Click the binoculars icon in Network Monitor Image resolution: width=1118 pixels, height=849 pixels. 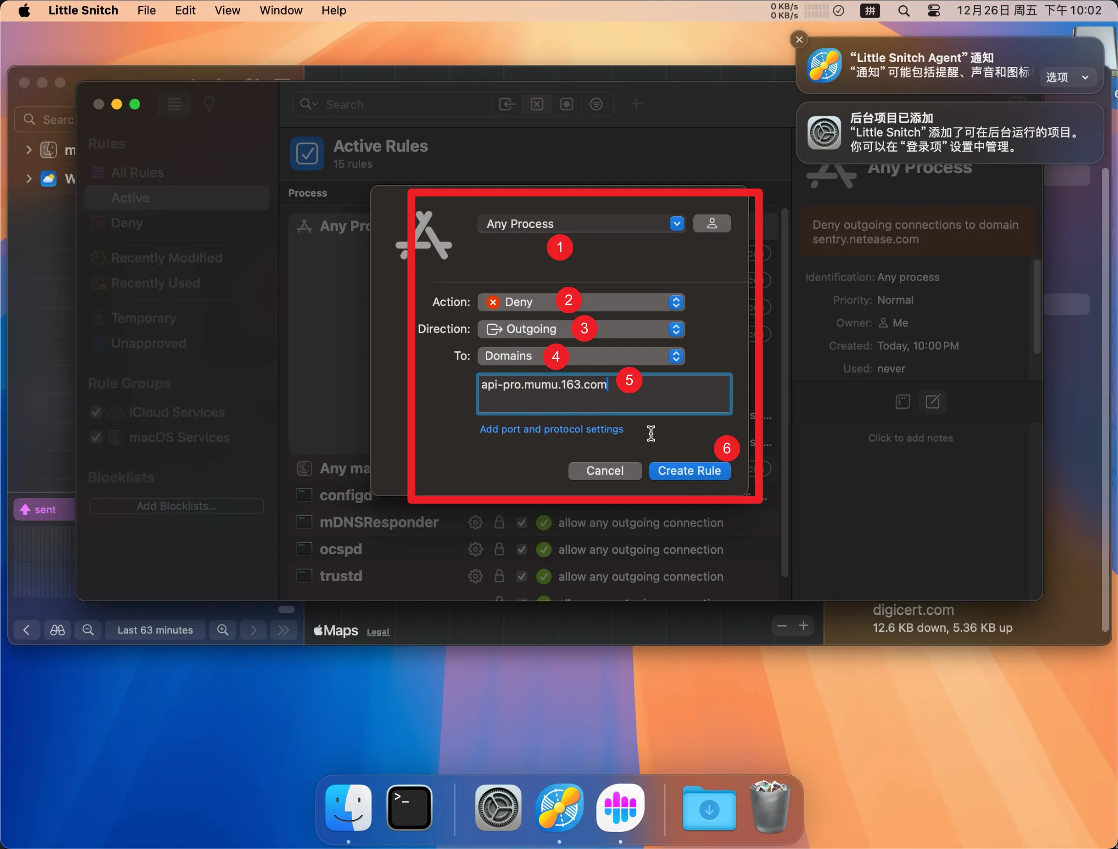[x=57, y=629]
